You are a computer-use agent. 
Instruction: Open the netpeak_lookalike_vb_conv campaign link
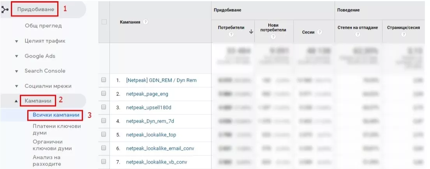[x=157, y=162]
